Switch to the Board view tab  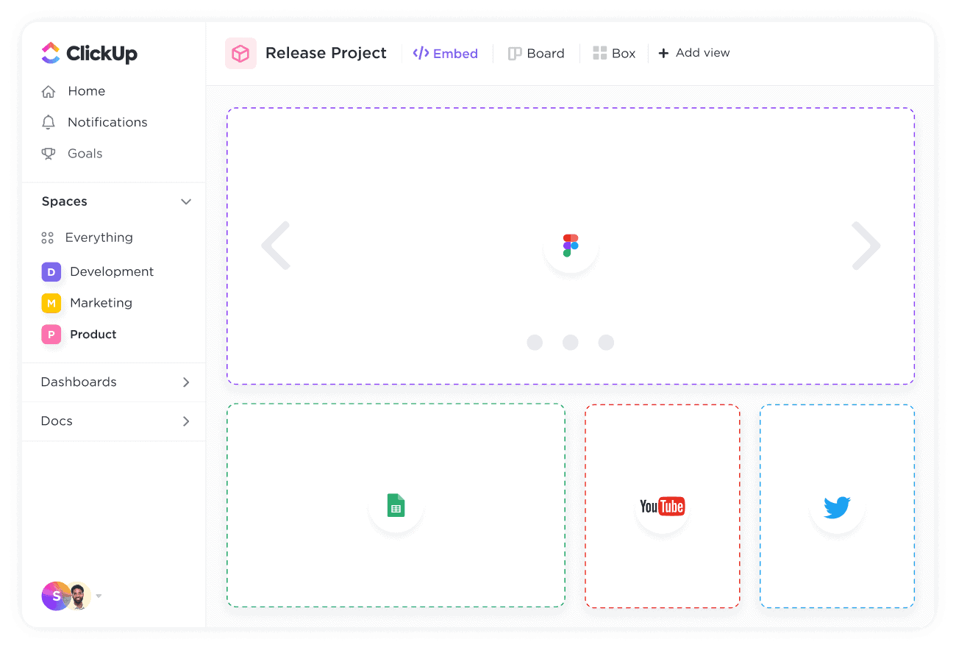pyautogui.click(x=536, y=54)
